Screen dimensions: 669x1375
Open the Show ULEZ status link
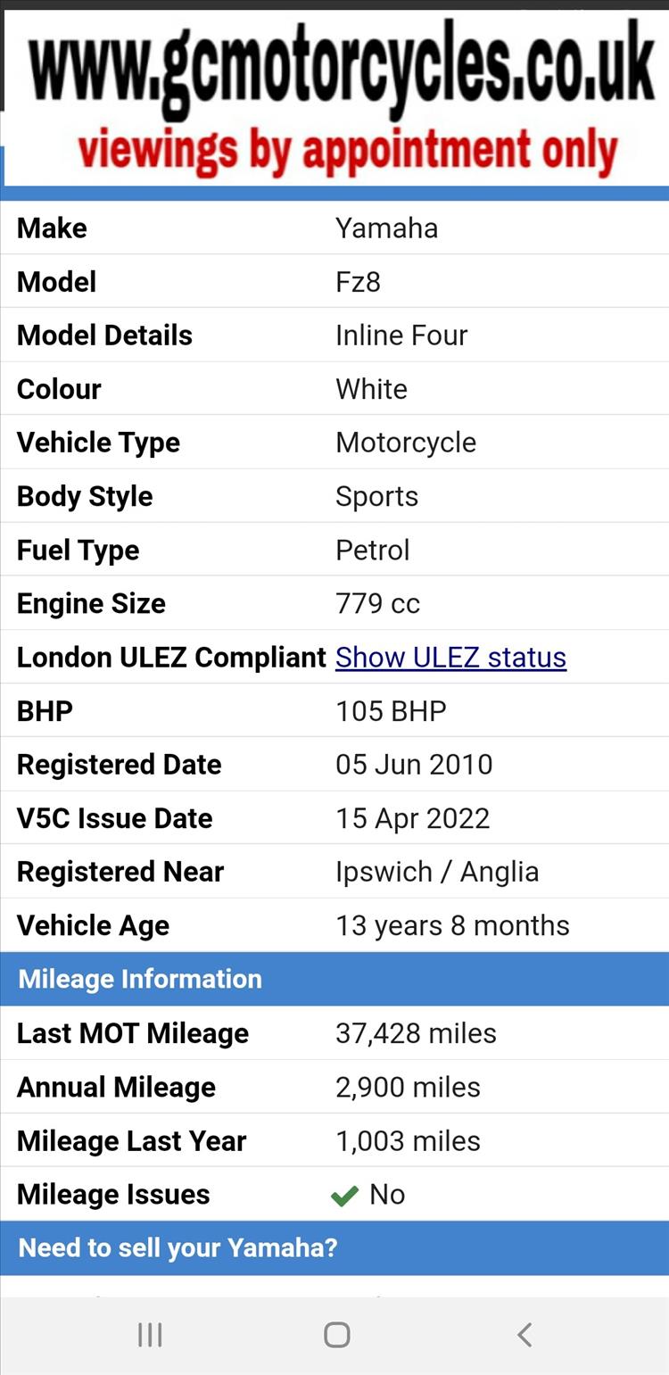point(450,658)
